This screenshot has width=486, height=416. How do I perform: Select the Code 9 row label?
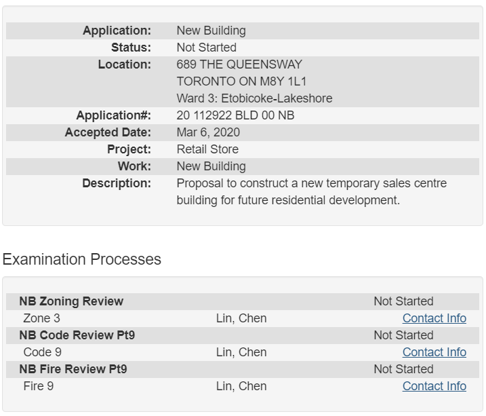pos(42,352)
